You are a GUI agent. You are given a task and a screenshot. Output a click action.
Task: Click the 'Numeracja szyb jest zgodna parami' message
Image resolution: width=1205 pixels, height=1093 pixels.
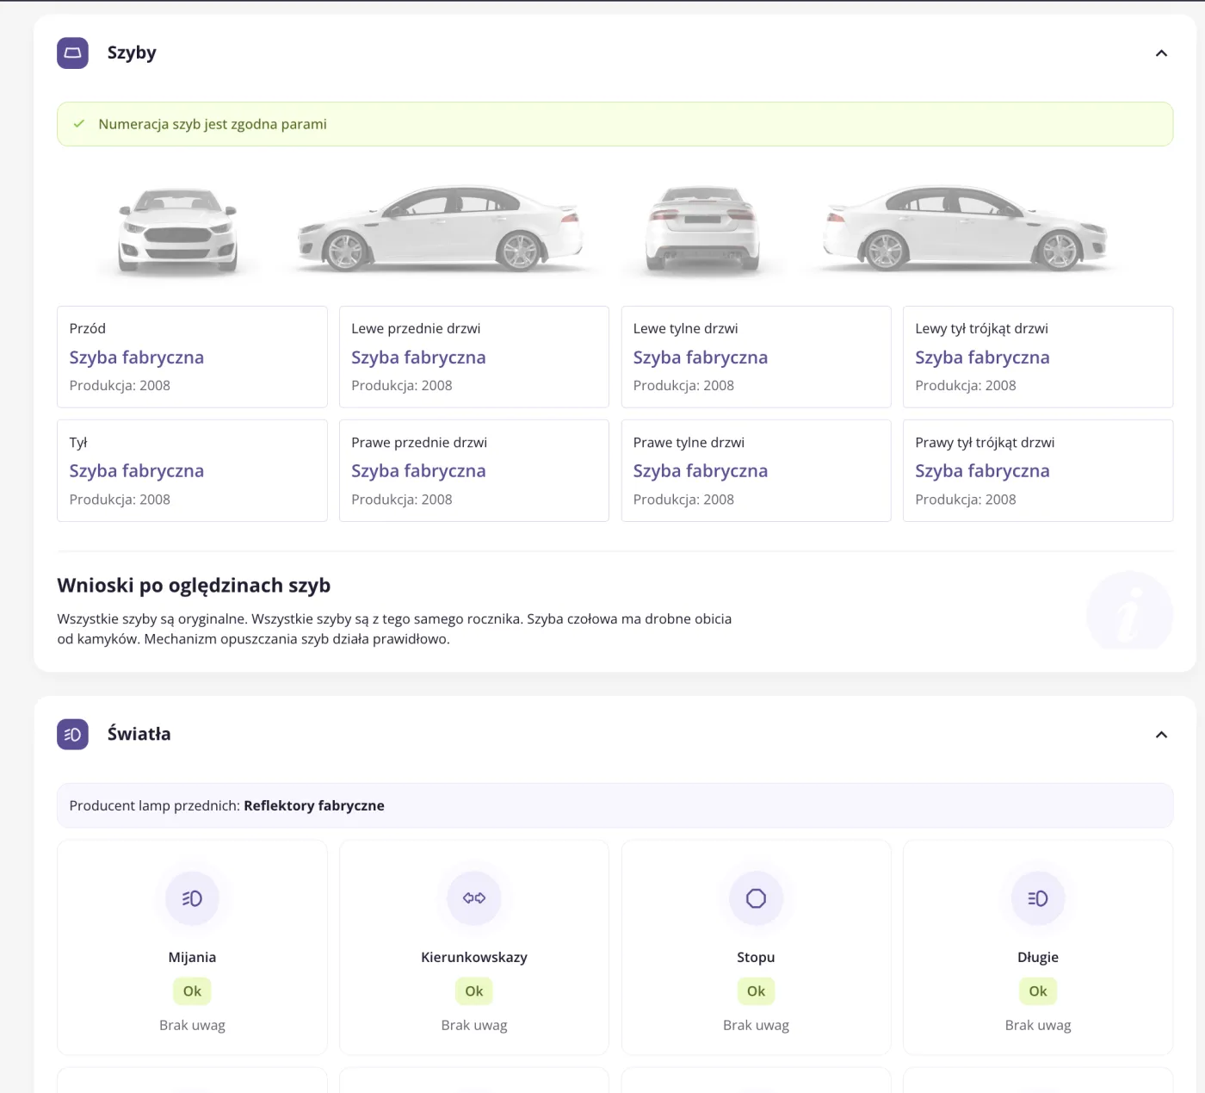pyautogui.click(x=213, y=124)
